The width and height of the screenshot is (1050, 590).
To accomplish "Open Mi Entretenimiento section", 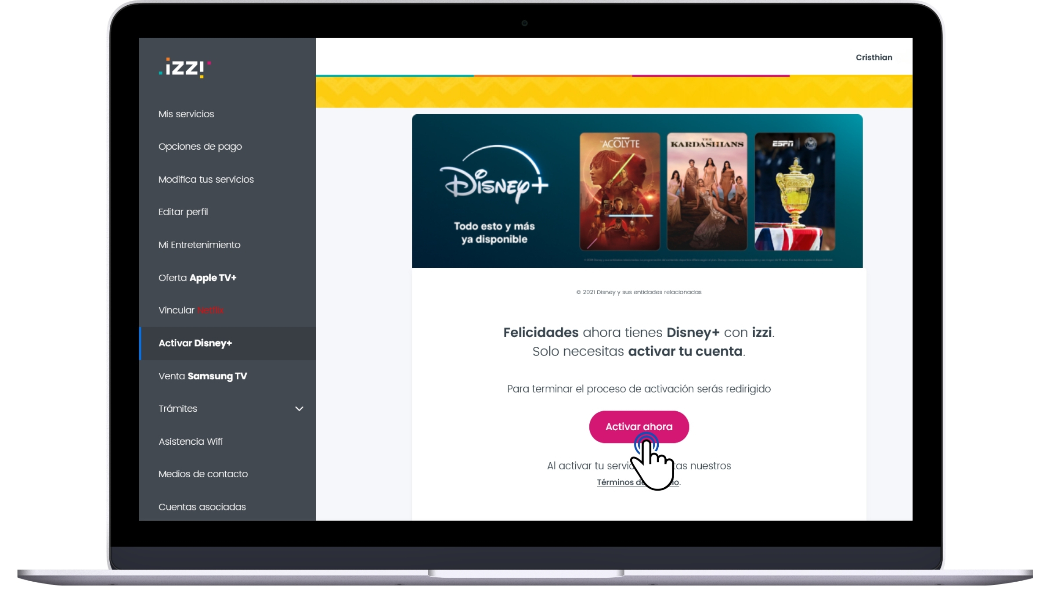I will 199,245.
